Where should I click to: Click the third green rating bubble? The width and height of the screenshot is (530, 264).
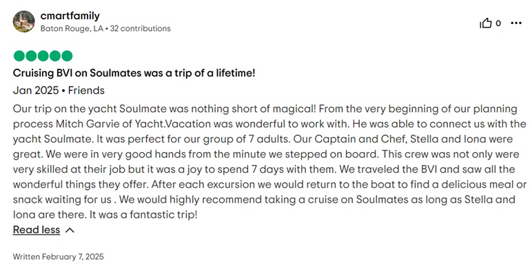click(x=43, y=56)
